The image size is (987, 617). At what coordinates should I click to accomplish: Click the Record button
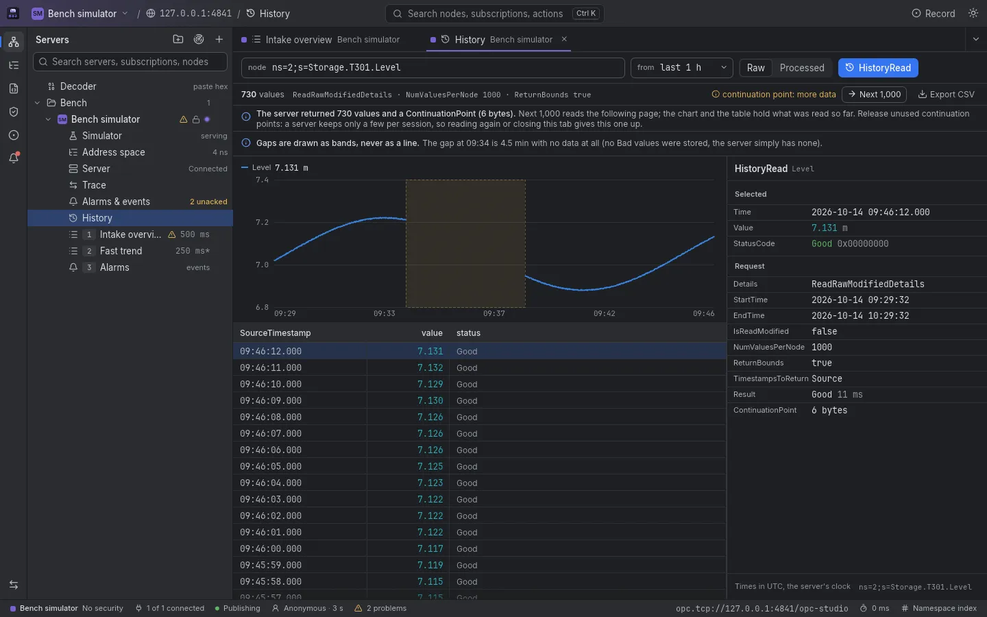tap(934, 14)
